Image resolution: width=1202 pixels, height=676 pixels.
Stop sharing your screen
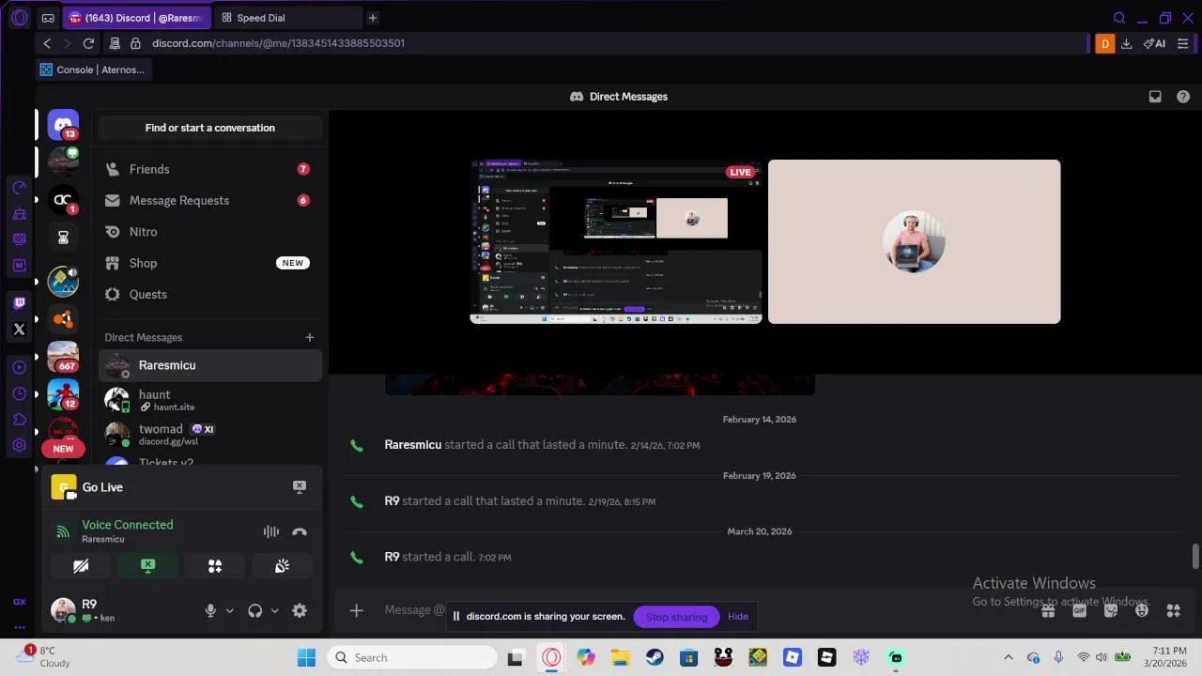676,617
